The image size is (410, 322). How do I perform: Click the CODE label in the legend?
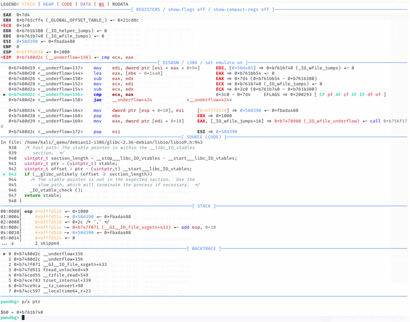[67, 4]
